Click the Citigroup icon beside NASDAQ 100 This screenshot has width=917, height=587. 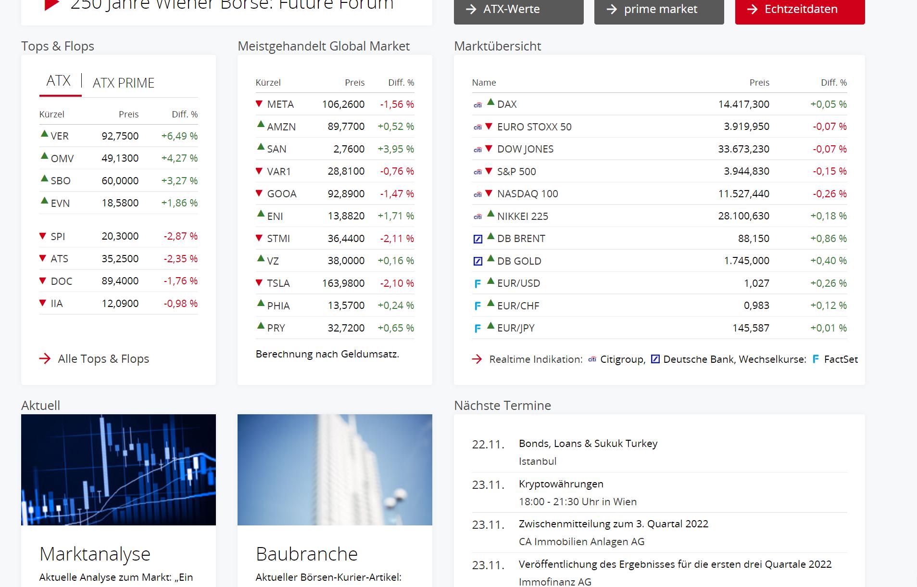pos(477,194)
